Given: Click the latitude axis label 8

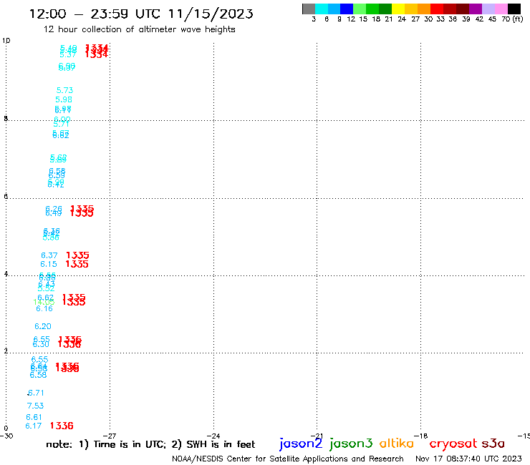Looking at the screenshot, I should point(6,118).
